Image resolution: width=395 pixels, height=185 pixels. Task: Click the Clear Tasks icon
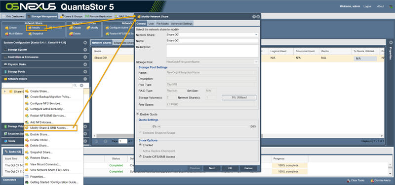(x=349, y=181)
